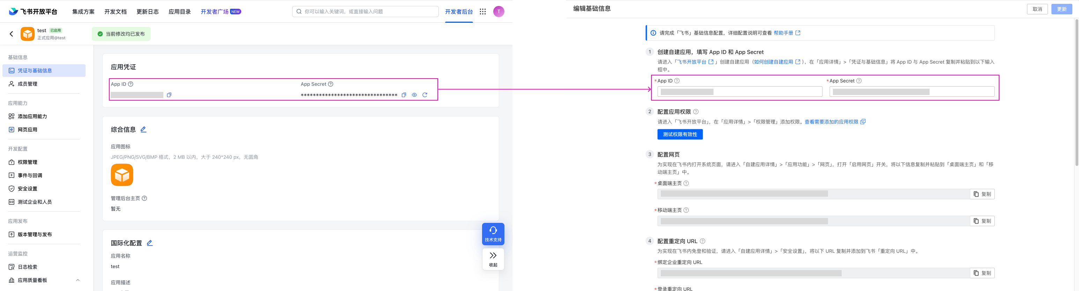Click the help icon beside 配置重定向 URL

coord(702,241)
